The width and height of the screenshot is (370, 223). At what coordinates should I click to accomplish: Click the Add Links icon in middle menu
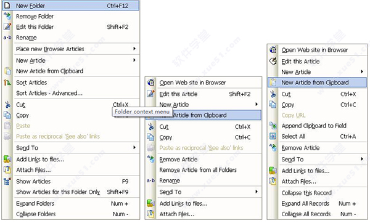(151, 203)
